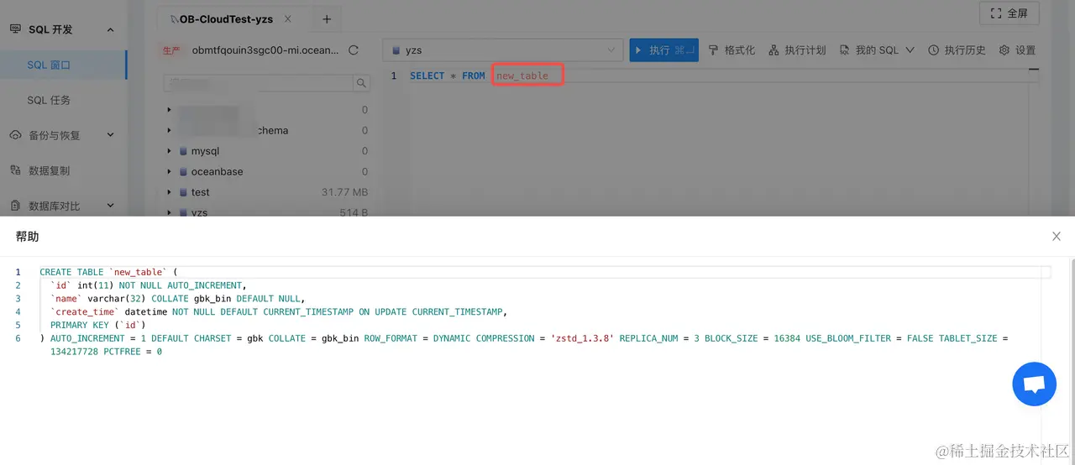Focus the database search field
Image resolution: width=1075 pixels, height=465 pixels.
pyautogui.click(x=257, y=83)
